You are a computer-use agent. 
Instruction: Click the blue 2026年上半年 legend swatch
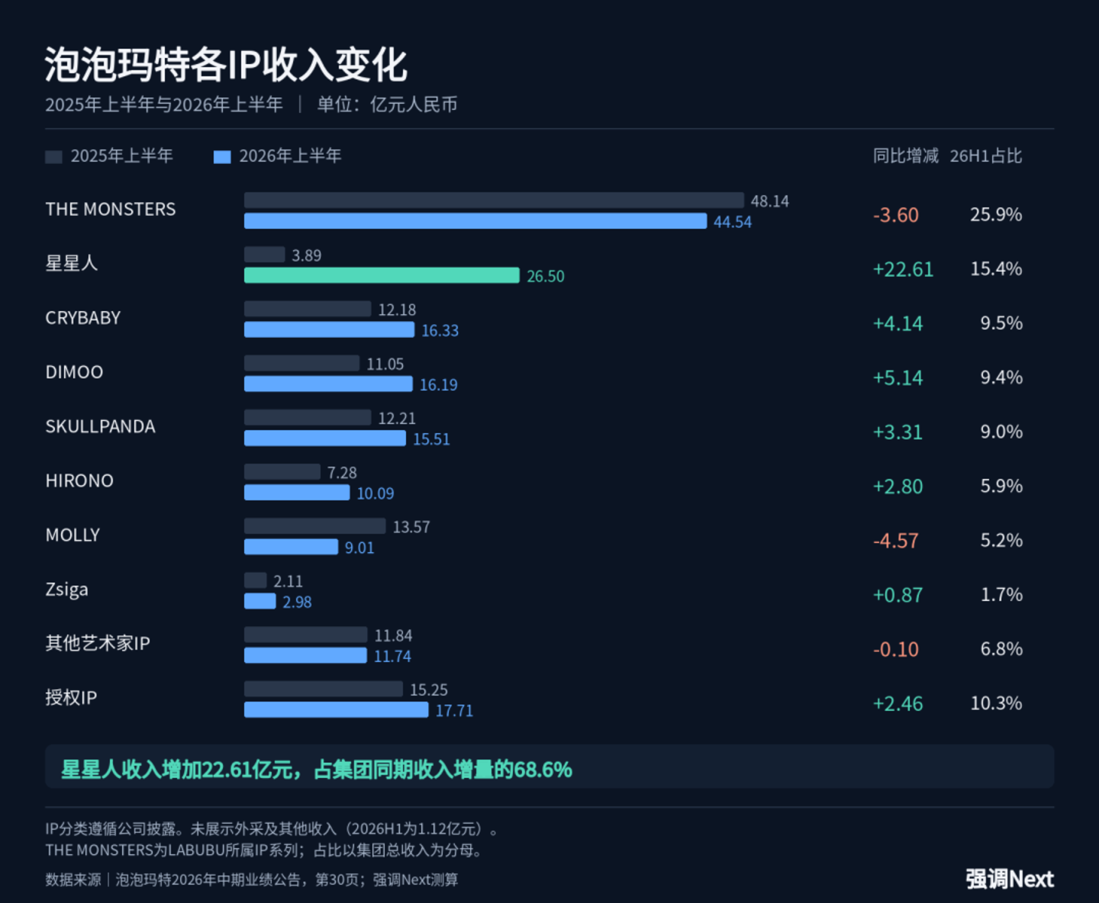click(222, 157)
